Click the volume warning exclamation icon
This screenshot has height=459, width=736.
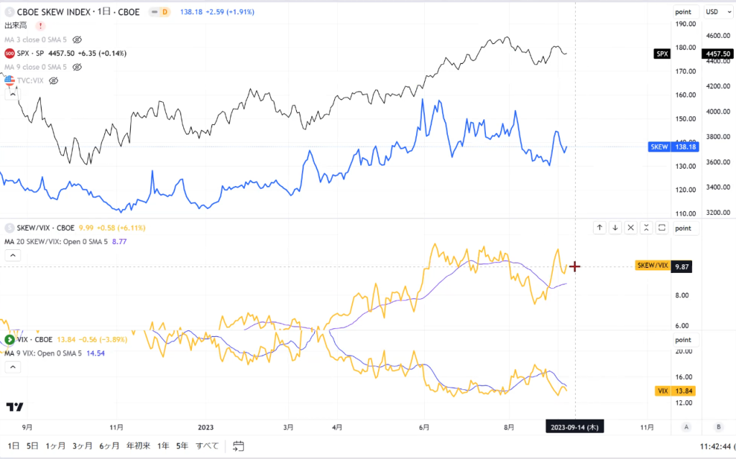40,26
